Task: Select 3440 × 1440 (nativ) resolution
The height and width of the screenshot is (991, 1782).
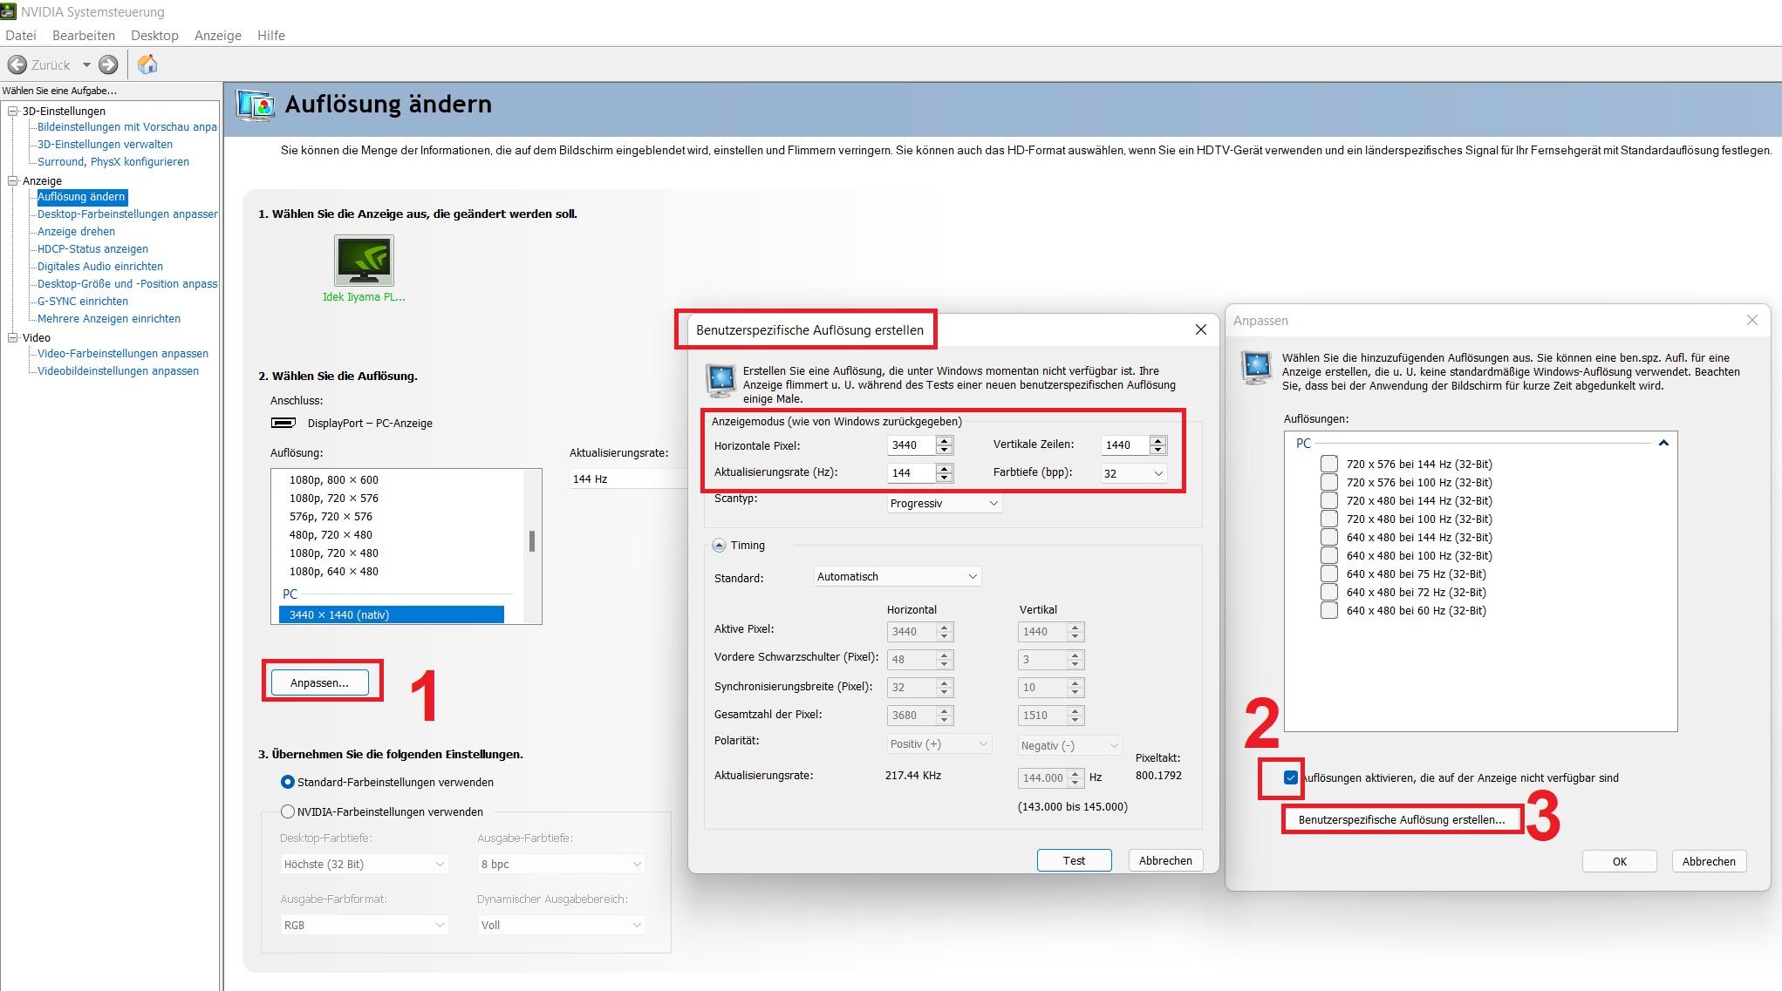Action: click(x=392, y=614)
